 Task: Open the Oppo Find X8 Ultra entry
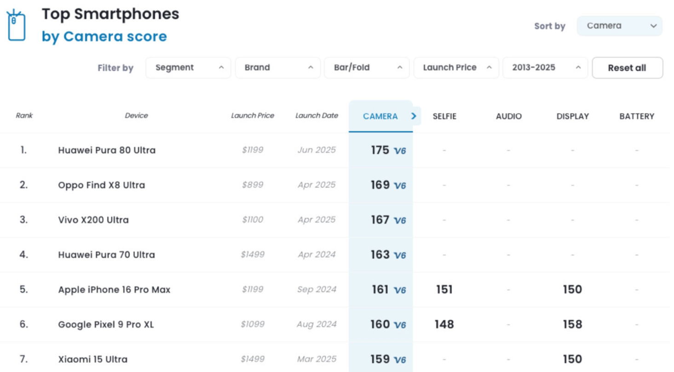click(x=101, y=185)
